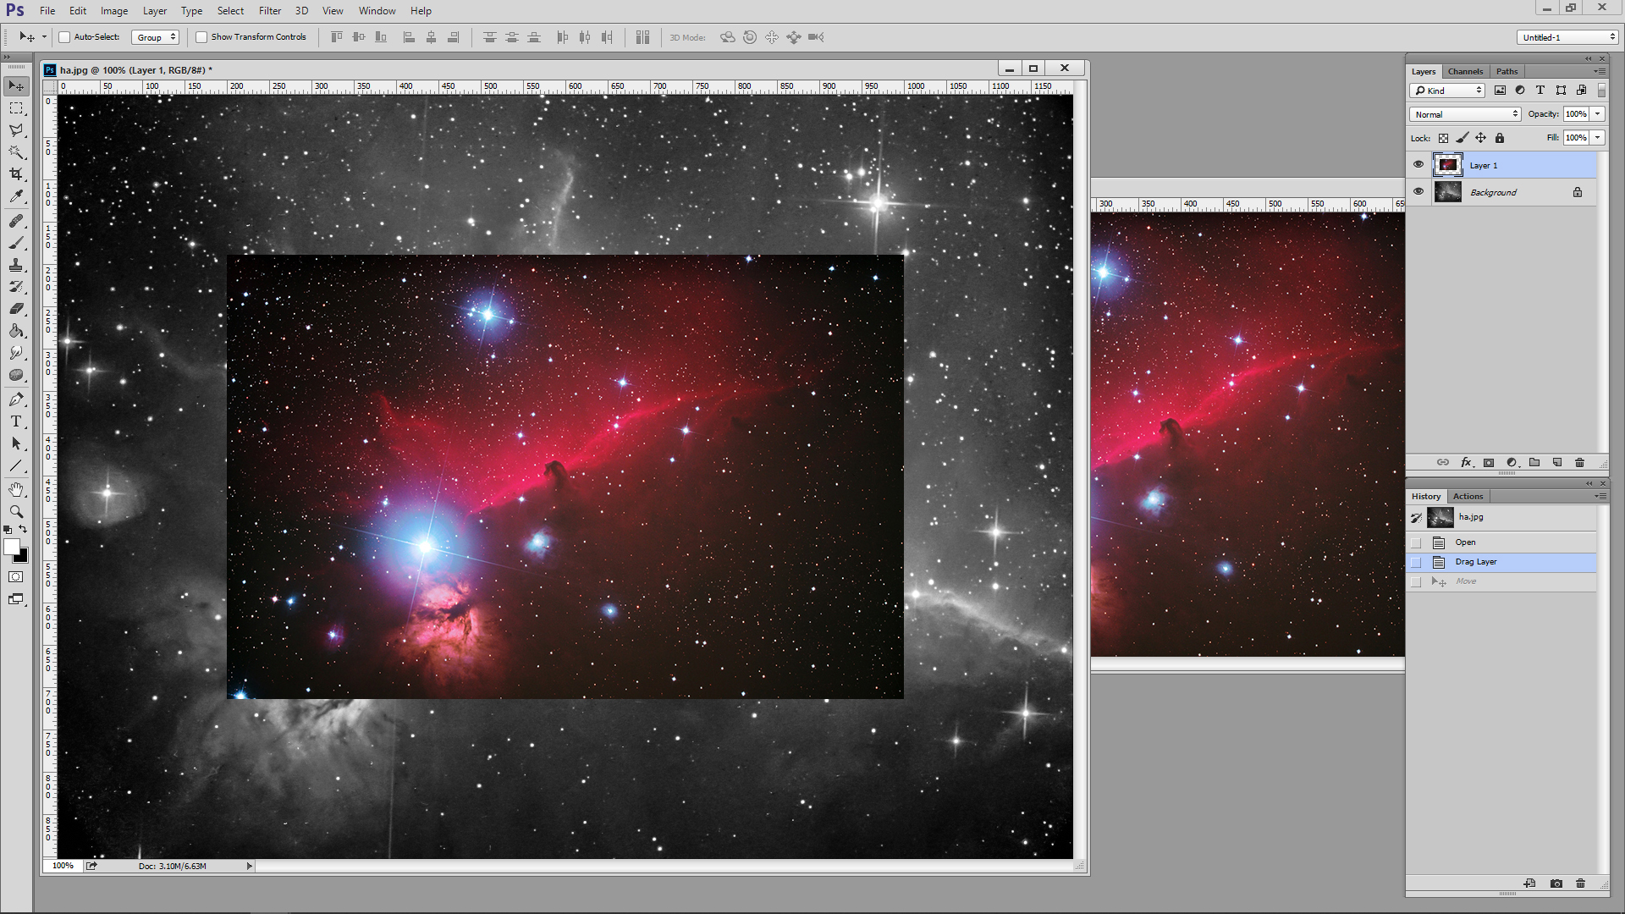Click the background color swatch
This screenshot has width=1625, height=914.
coord(24,558)
